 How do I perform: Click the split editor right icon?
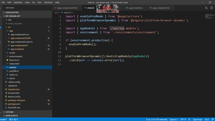point(212,8)
